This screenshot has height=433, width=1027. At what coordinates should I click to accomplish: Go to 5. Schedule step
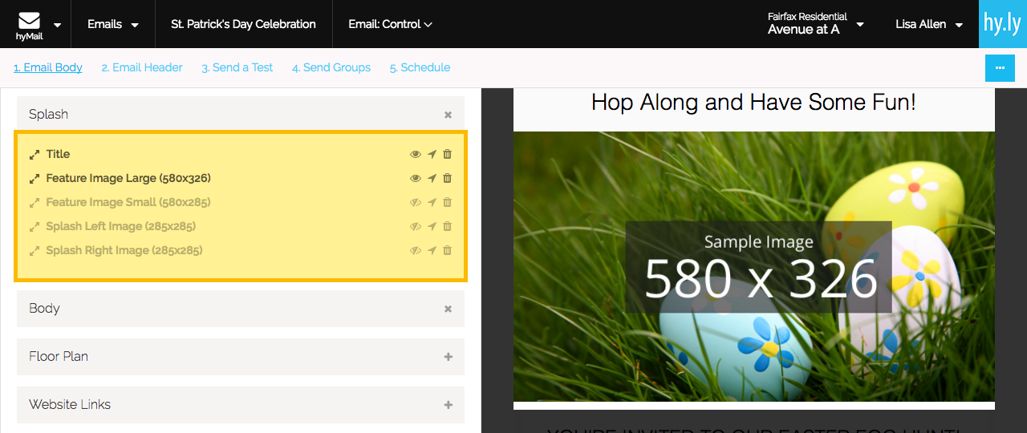click(x=420, y=67)
